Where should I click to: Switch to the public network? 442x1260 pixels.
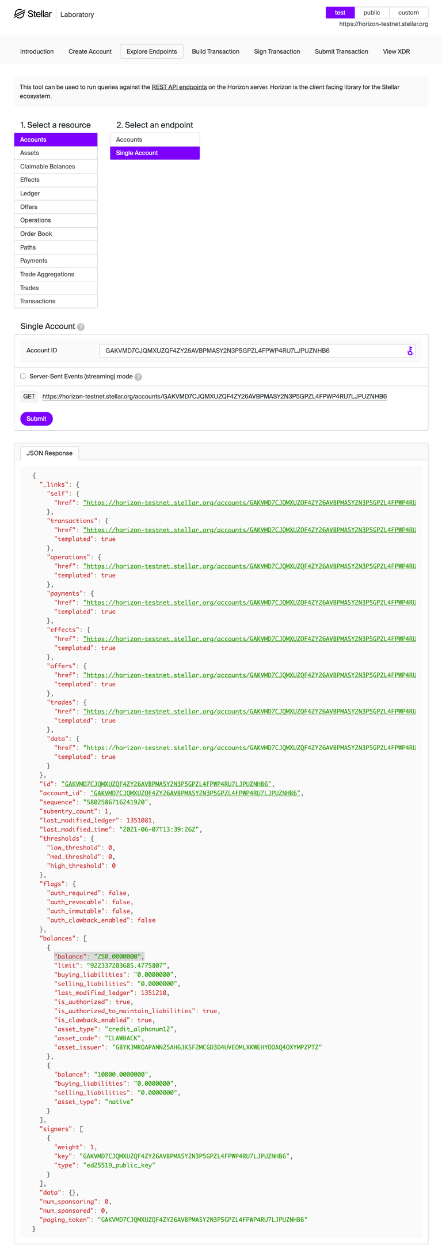[x=372, y=13]
